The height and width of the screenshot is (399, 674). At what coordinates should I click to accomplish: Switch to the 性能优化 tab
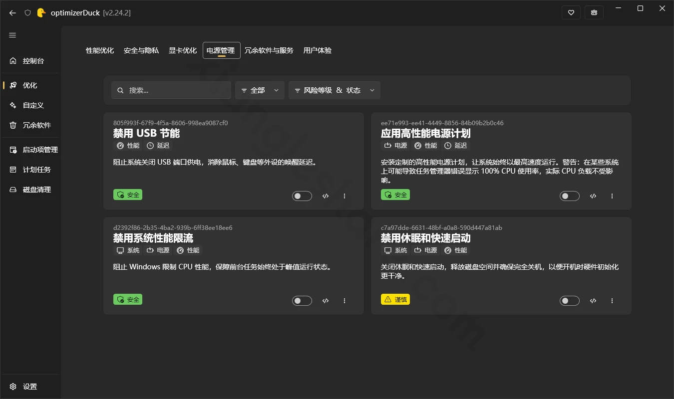[100, 50]
